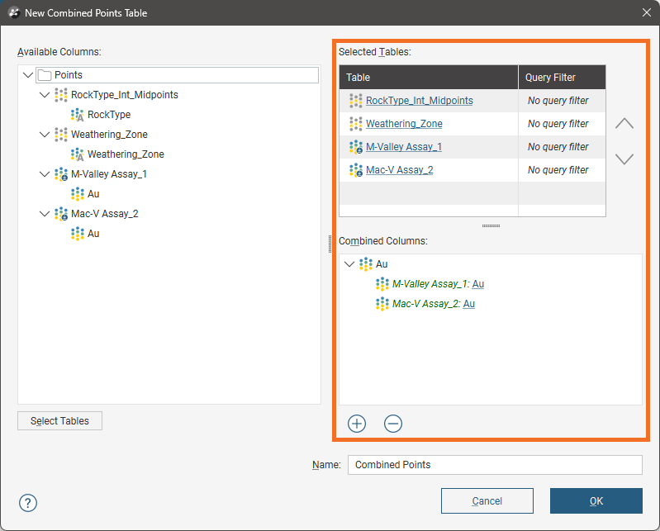Click the add combined column plus icon

click(357, 424)
